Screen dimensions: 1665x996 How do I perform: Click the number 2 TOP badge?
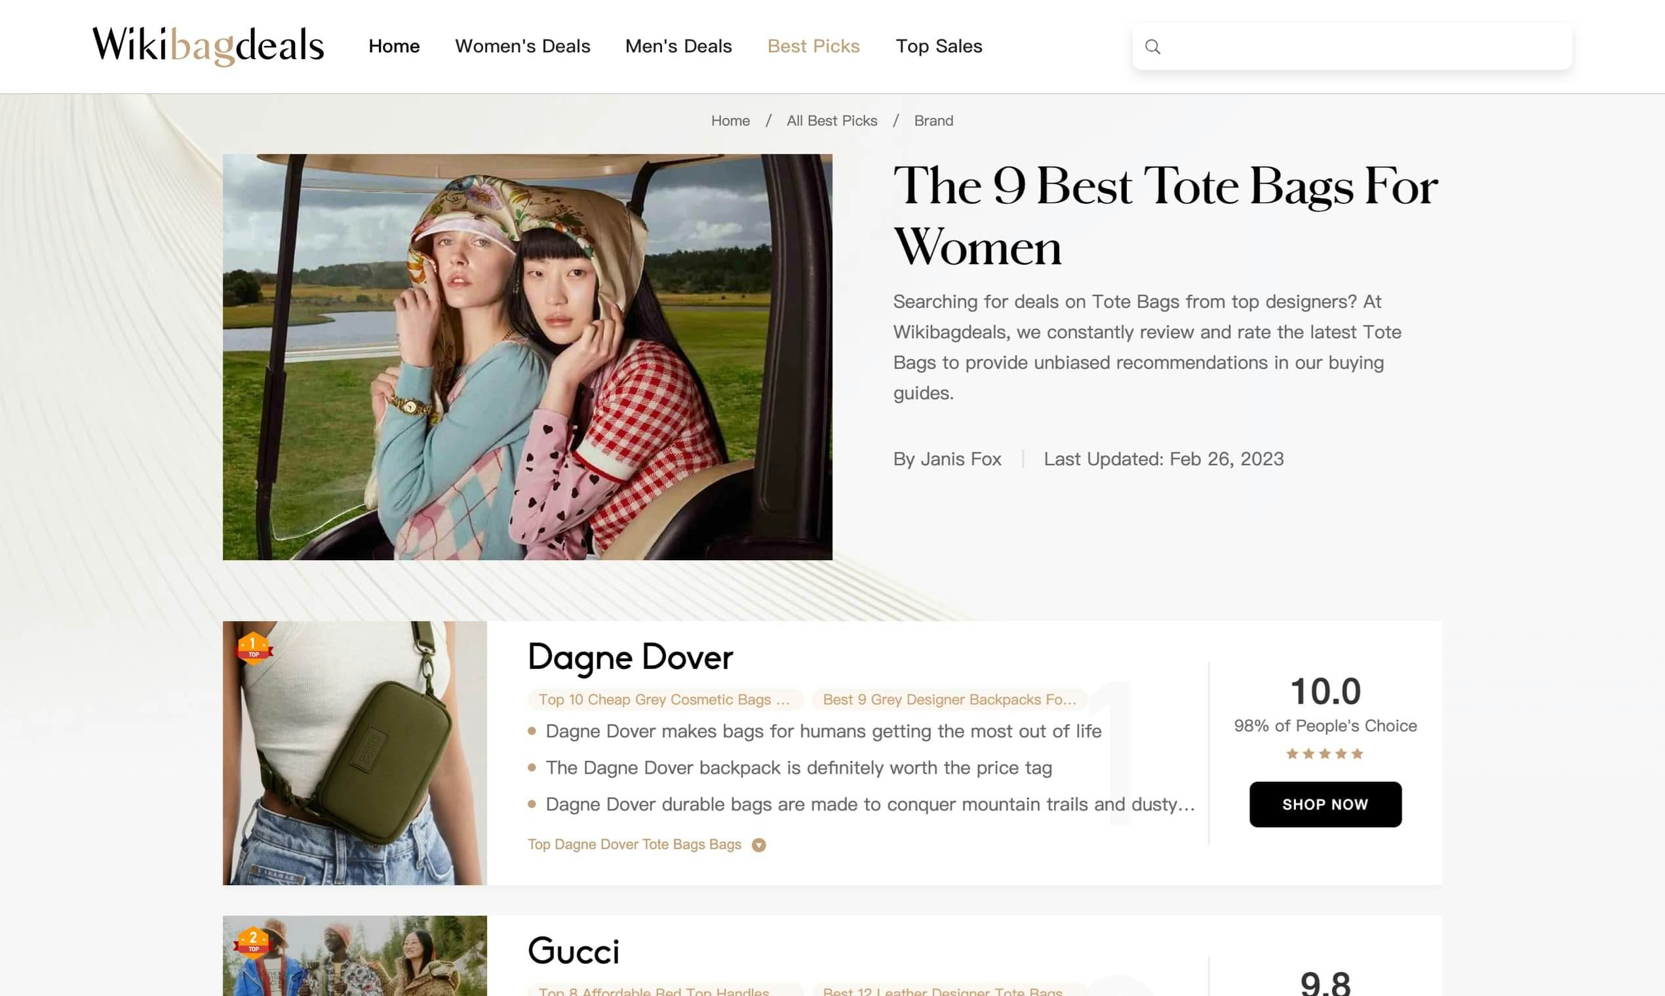252,942
